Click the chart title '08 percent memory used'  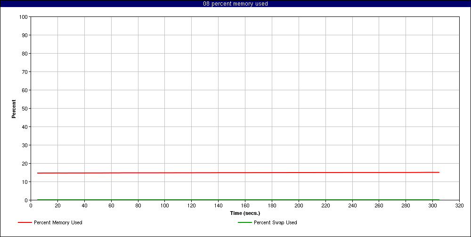pos(235,4)
